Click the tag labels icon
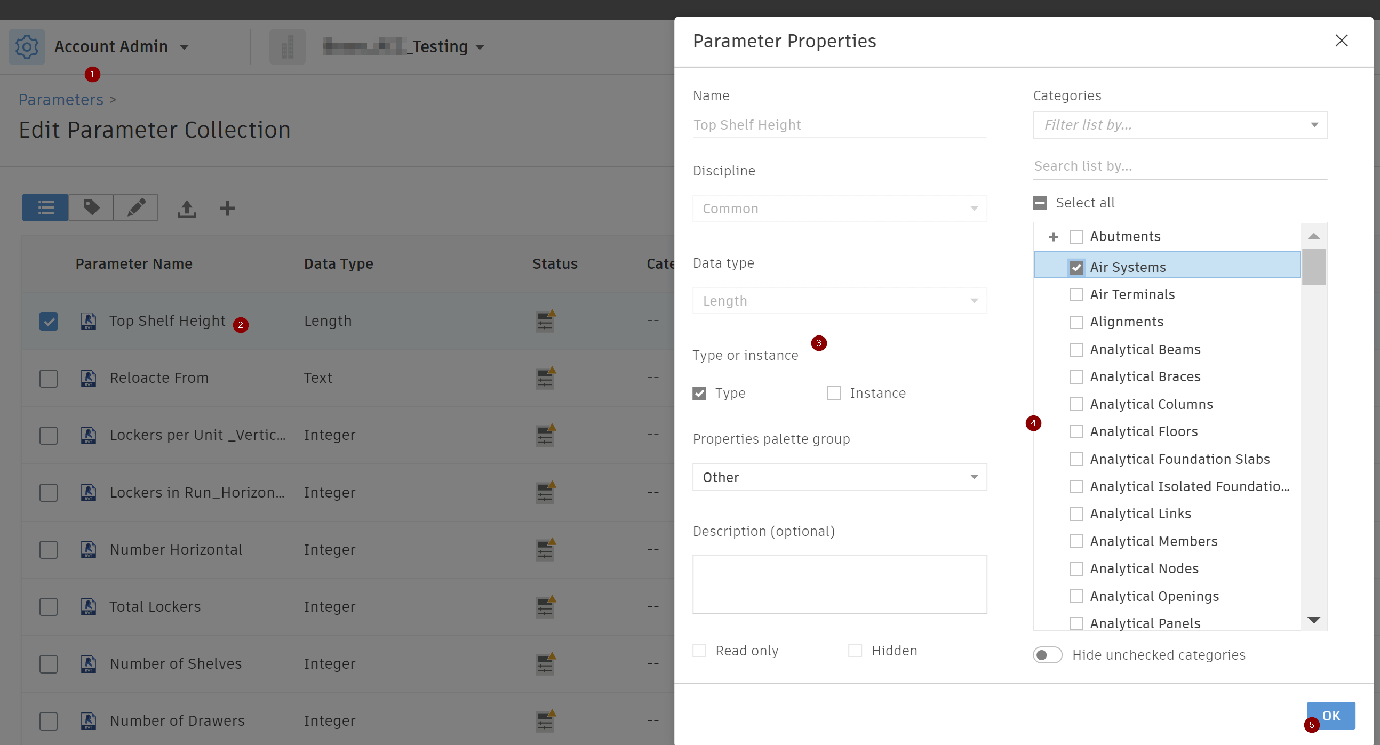Image resolution: width=1380 pixels, height=745 pixels. coord(91,207)
